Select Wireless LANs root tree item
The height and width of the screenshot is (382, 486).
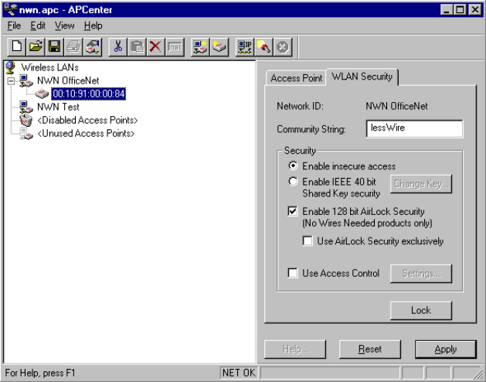(49, 67)
